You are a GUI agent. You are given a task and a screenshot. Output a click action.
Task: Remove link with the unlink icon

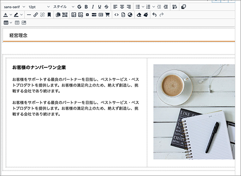click(42, 15)
